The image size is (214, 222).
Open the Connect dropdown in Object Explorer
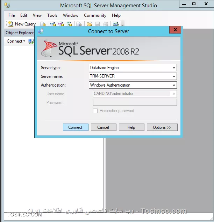16,41
